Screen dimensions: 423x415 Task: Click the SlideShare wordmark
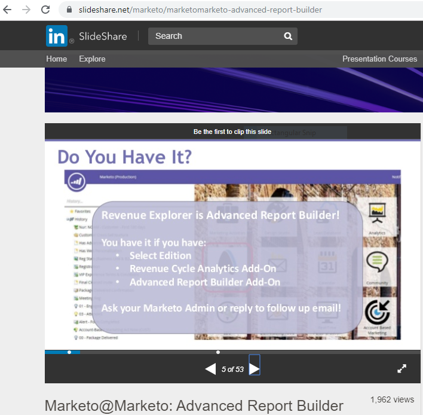[x=103, y=36]
